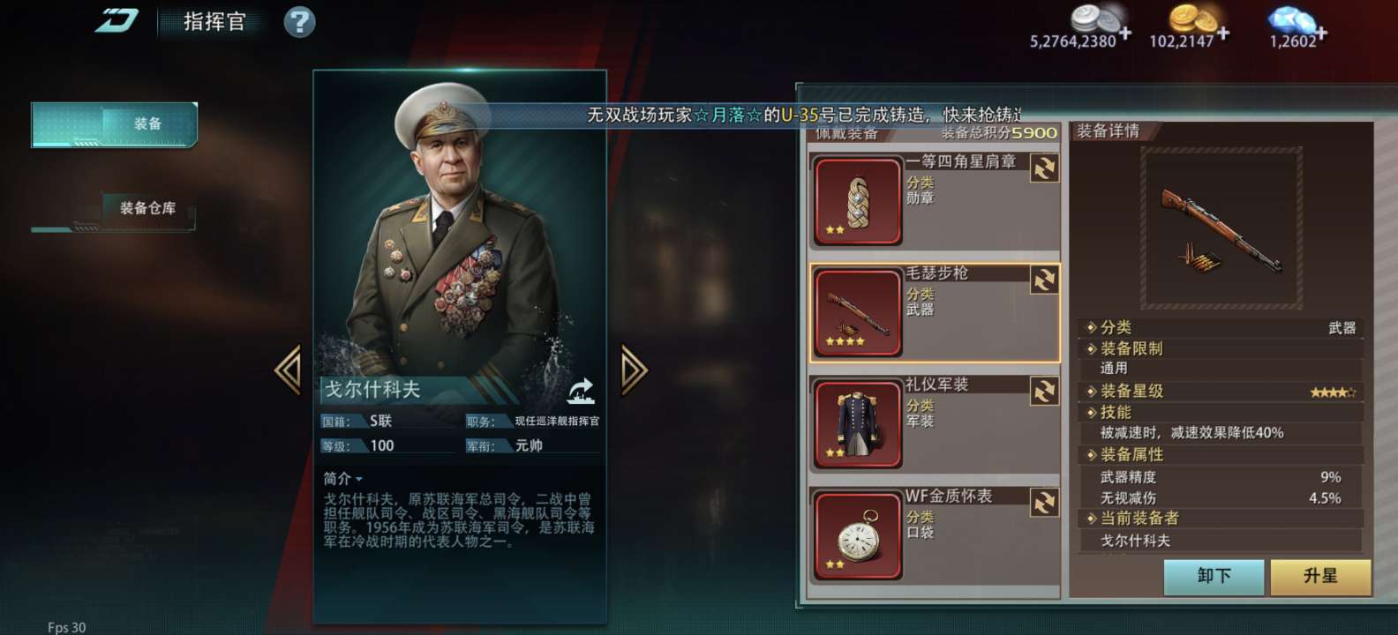Click the swap icon for WF金质怀表

pyautogui.click(x=1044, y=503)
